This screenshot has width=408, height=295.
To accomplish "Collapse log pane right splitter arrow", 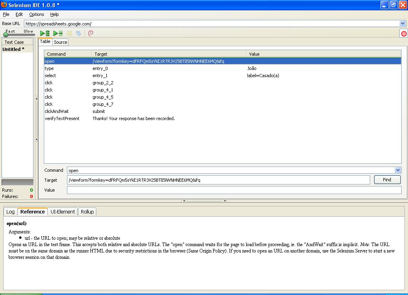I will (x=225, y=201).
